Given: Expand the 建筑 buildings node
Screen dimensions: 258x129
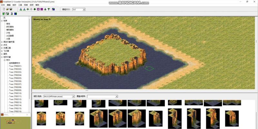Looking at the screenshot, I should click(2, 54).
